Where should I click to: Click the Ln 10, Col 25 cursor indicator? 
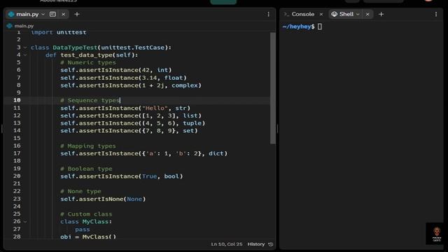pyautogui.click(x=227, y=244)
